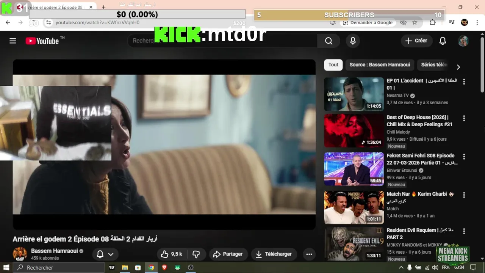The height and width of the screenshot is (273, 485).
Task: Open the Resident Evil 9 thumbnail
Action: point(354,244)
